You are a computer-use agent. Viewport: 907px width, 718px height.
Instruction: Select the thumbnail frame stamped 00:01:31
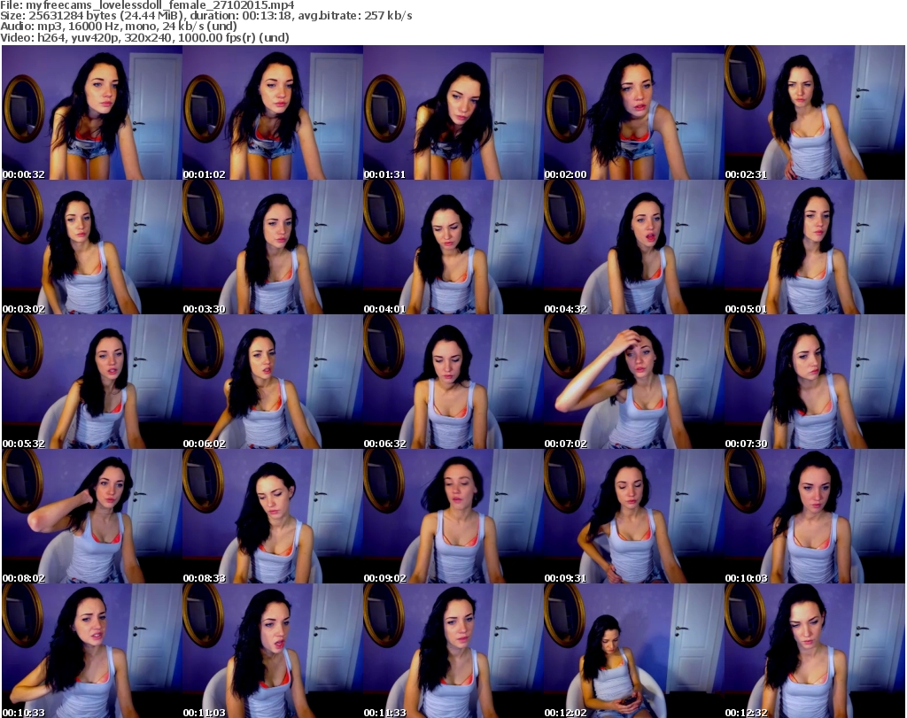point(453,112)
